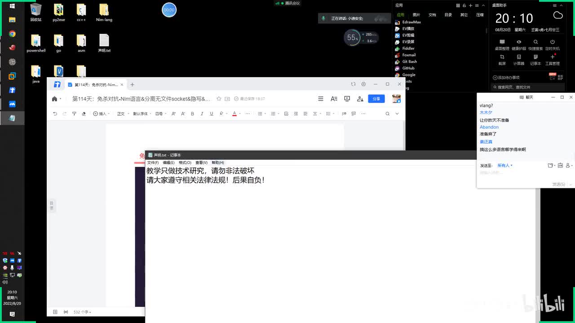Collapse the toolbar with the chevron arrow
Screen dimensions: 575x323
[397, 114]
